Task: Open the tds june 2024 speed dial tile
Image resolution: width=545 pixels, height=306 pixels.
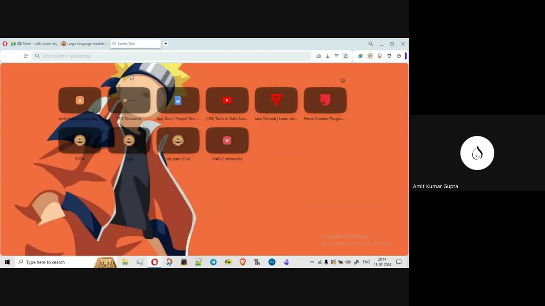Action: (178, 140)
